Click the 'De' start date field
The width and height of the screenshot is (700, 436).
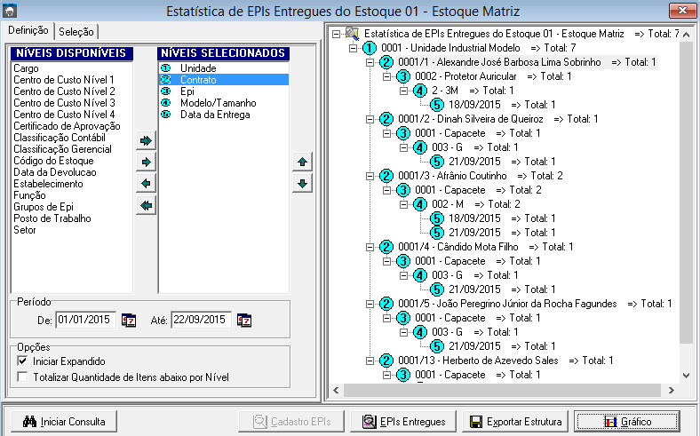[85, 320]
